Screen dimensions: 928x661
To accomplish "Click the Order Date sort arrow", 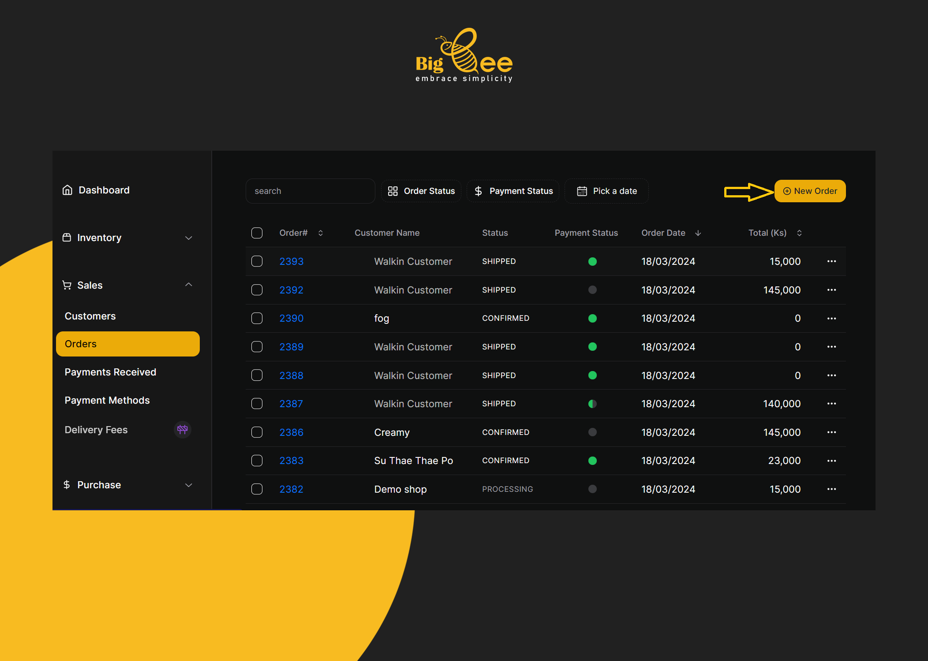I will (698, 233).
